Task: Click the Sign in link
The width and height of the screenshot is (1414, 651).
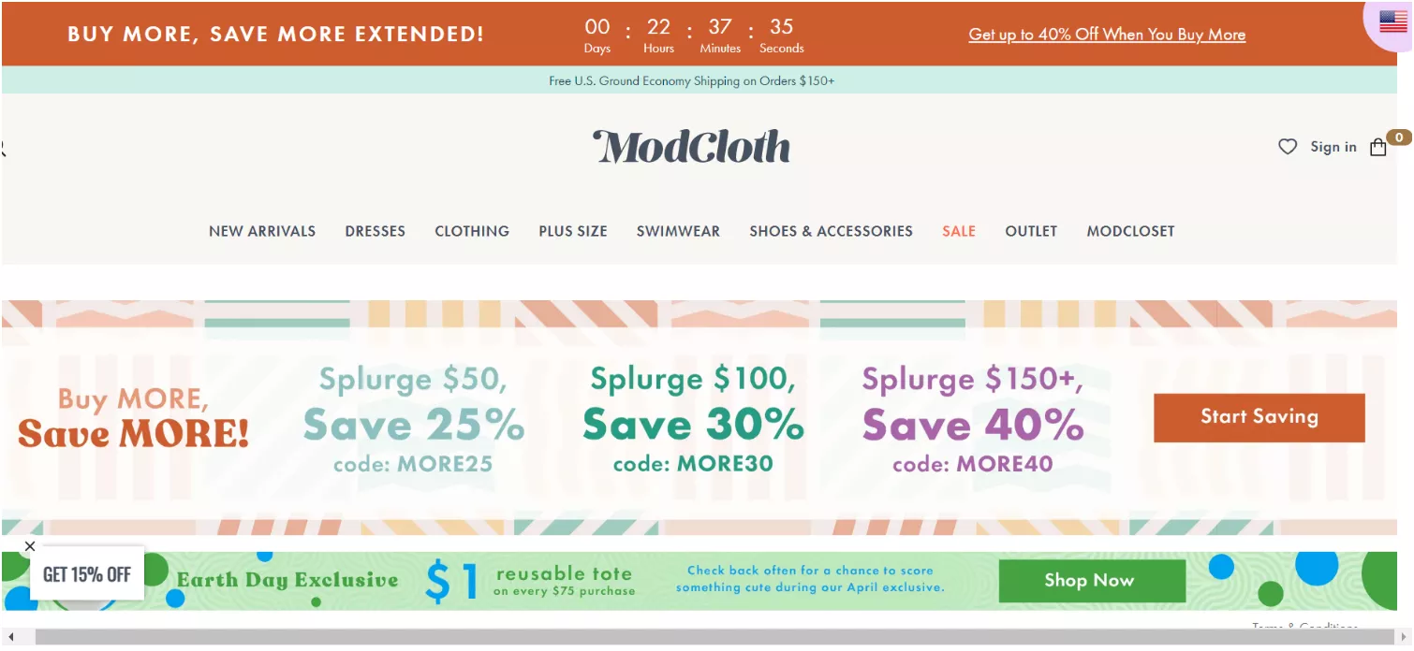Action: click(1333, 147)
